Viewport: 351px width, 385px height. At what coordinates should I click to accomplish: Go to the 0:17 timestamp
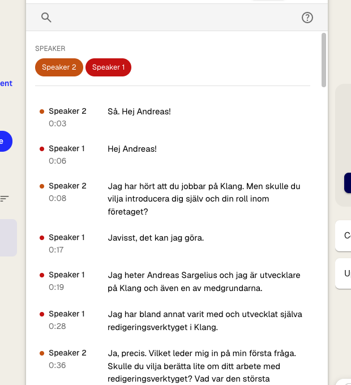point(57,250)
